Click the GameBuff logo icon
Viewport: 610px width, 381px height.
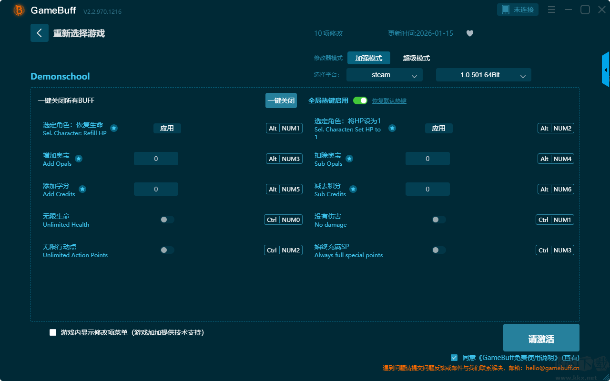tap(19, 10)
